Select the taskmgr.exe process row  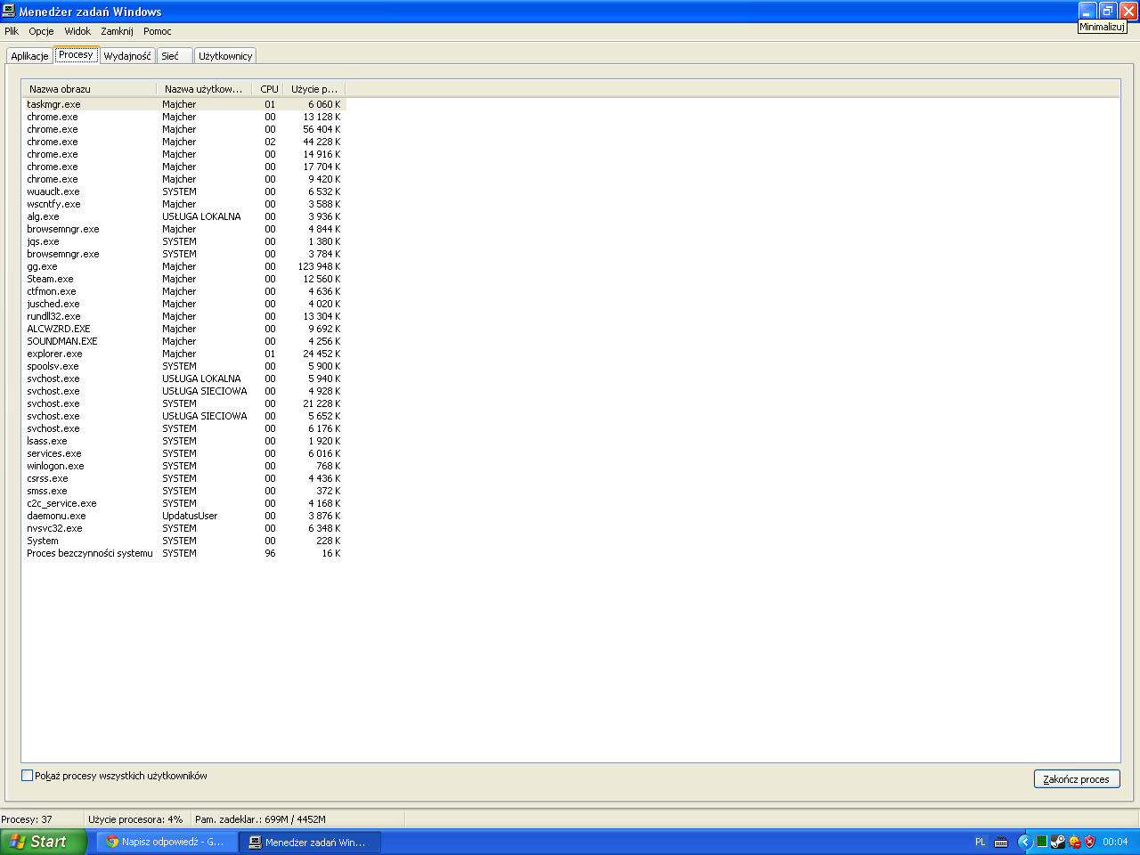[183, 104]
